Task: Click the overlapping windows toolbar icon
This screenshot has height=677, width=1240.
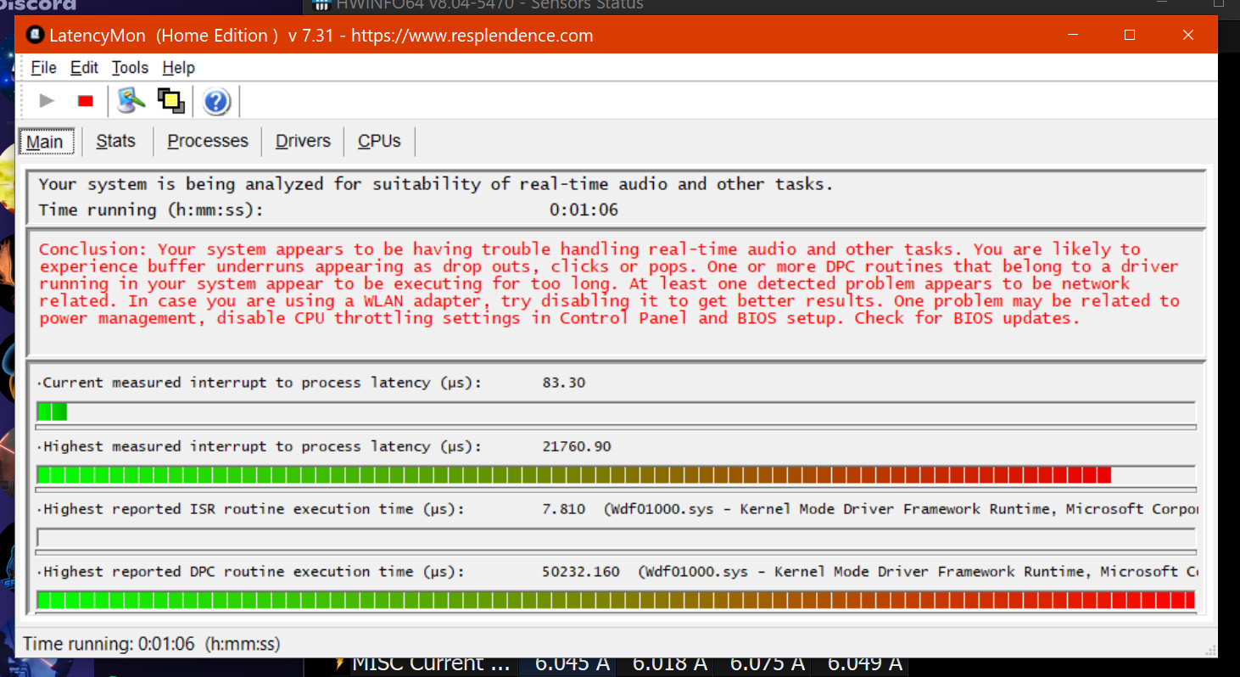Action: [x=170, y=101]
